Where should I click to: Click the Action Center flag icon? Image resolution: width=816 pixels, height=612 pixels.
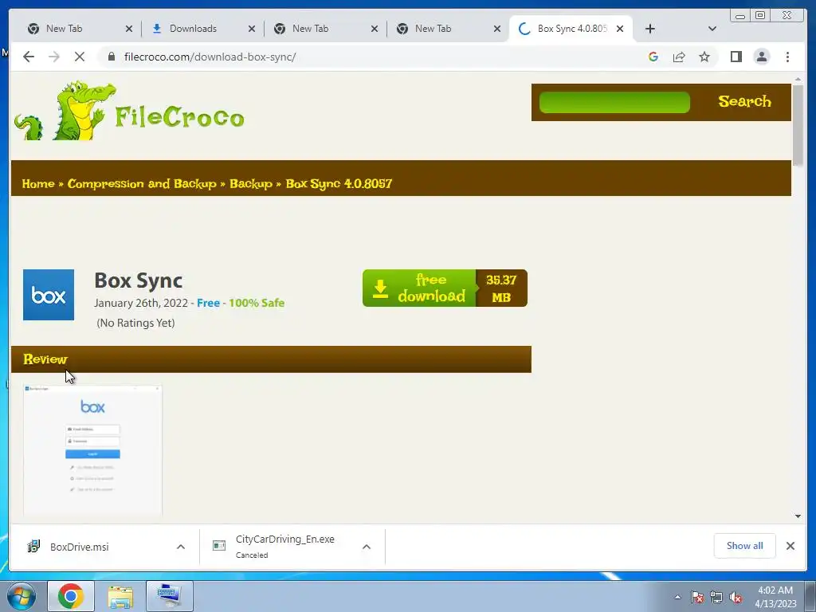[697, 598]
